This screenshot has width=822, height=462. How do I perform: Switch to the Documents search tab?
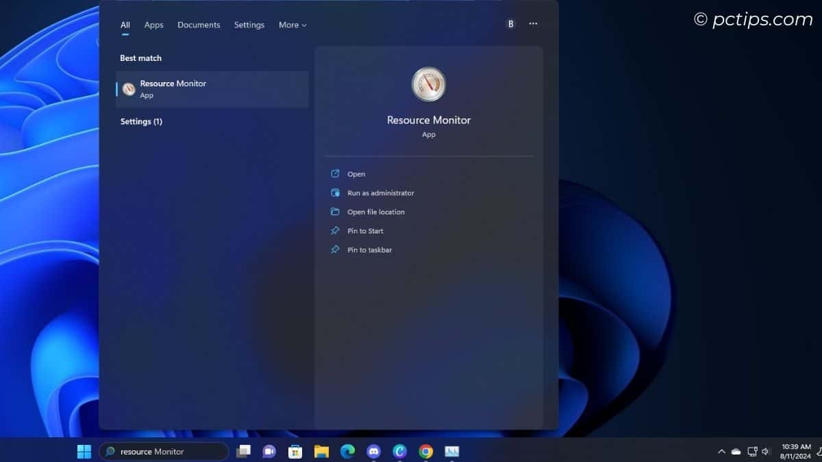(199, 25)
